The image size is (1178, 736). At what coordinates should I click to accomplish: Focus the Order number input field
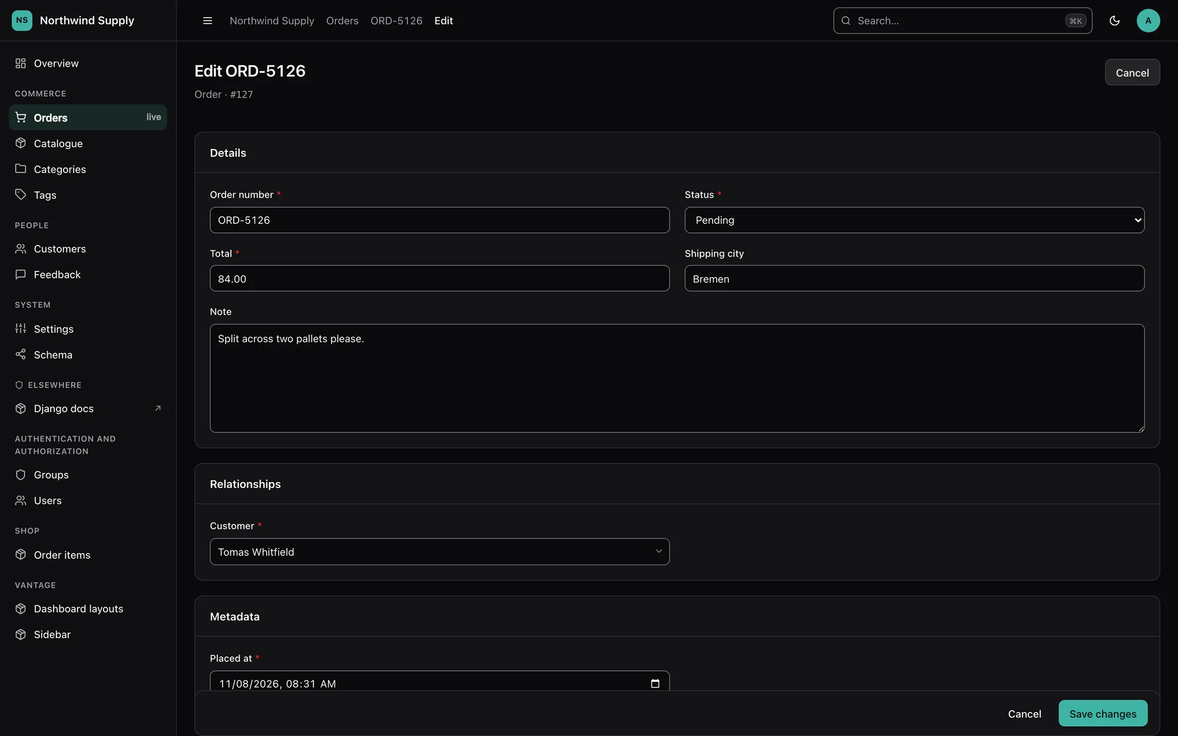[439, 220]
